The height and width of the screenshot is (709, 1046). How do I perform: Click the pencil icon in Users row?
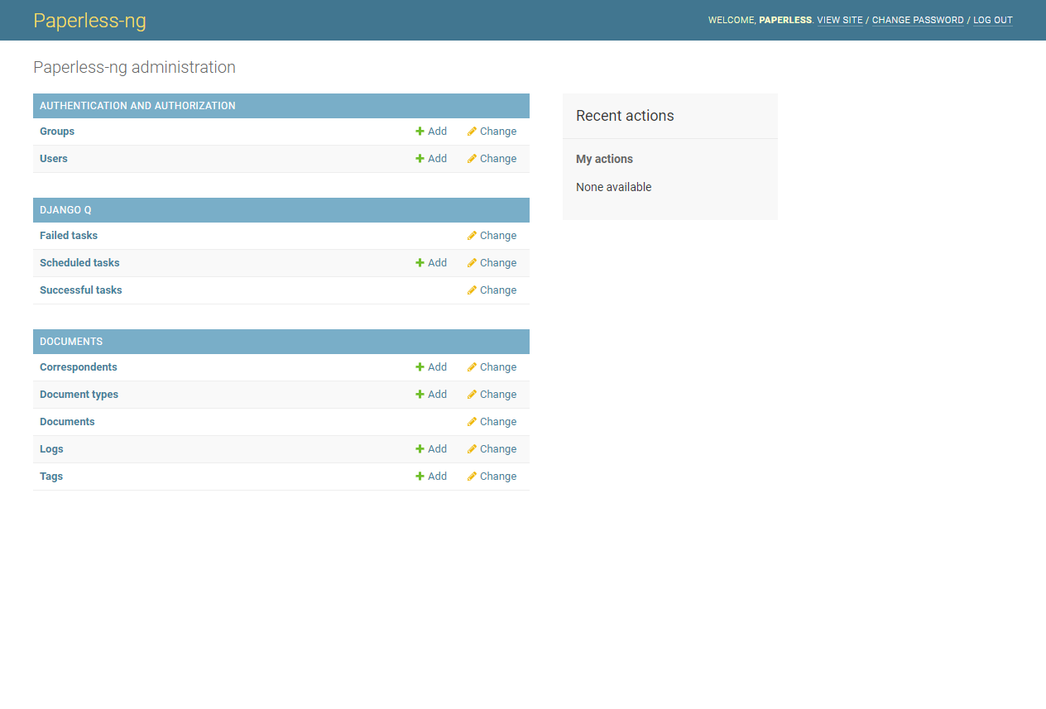[x=472, y=159]
